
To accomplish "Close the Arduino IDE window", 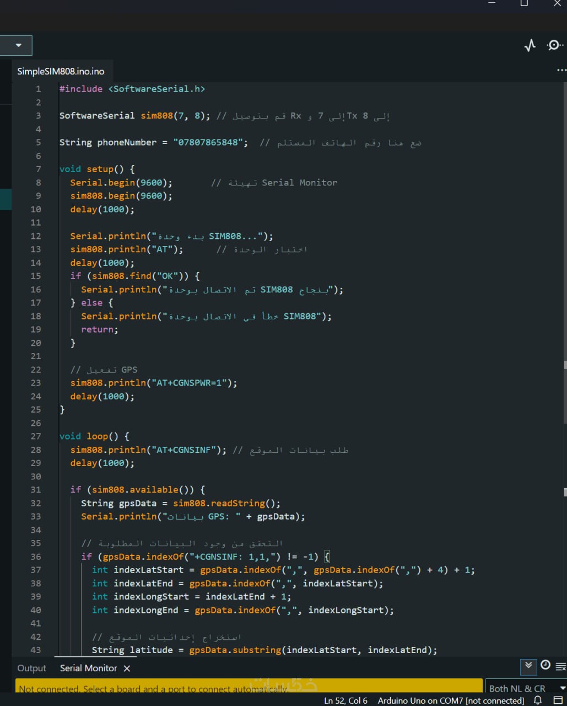I will [557, 3].
